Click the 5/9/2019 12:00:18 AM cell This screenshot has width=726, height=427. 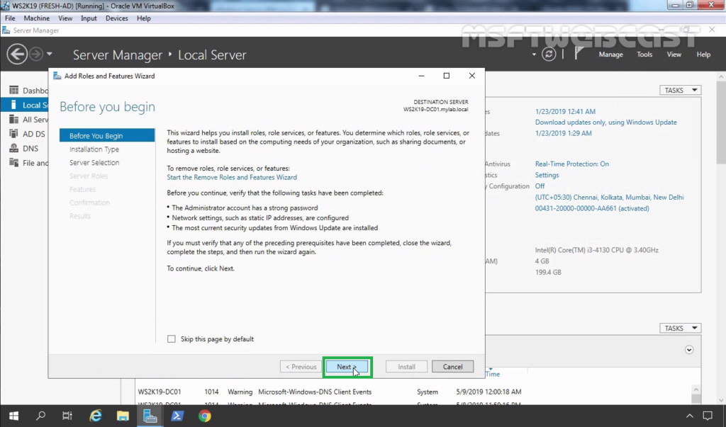coord(488,392)
